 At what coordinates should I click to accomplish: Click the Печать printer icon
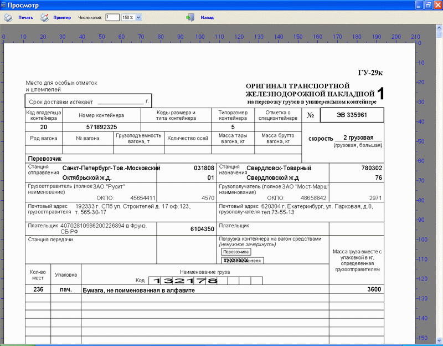click(8, 18)
